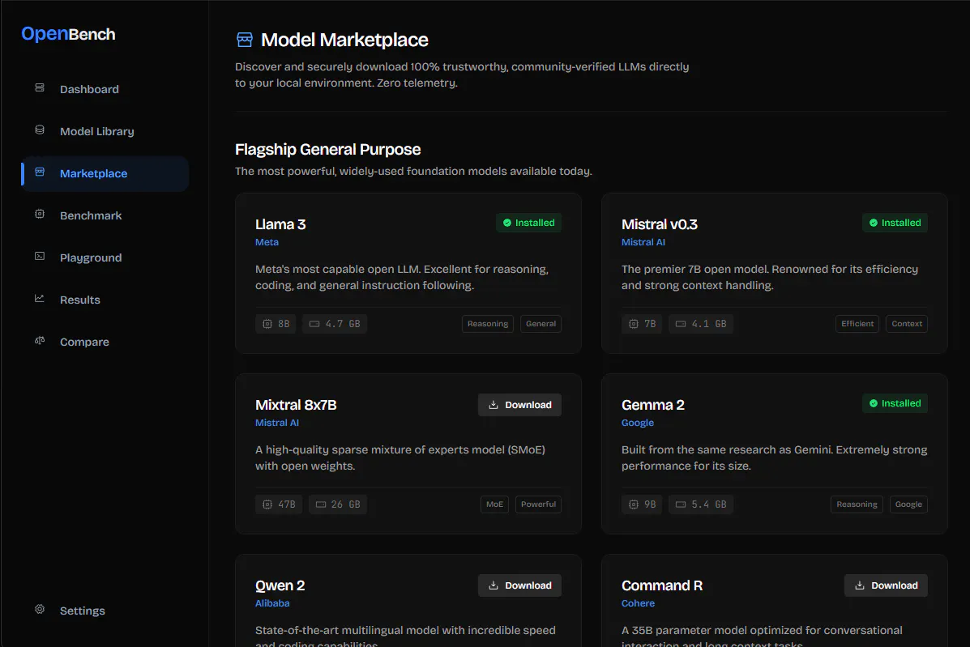The height and width of the screenshot is (647, 970).
Task: Select Marketplace in sidebar
Action: pos(105,173)
